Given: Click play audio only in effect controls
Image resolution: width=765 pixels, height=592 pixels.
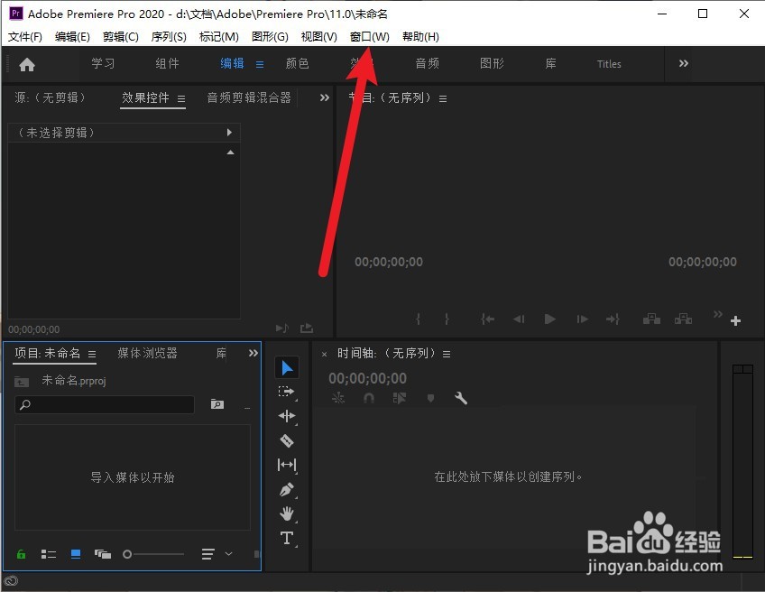Looking at the screenshot, I should tap(282, 328).
